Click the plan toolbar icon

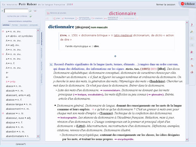pos(54,18)
